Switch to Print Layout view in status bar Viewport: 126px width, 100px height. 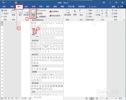92,98
